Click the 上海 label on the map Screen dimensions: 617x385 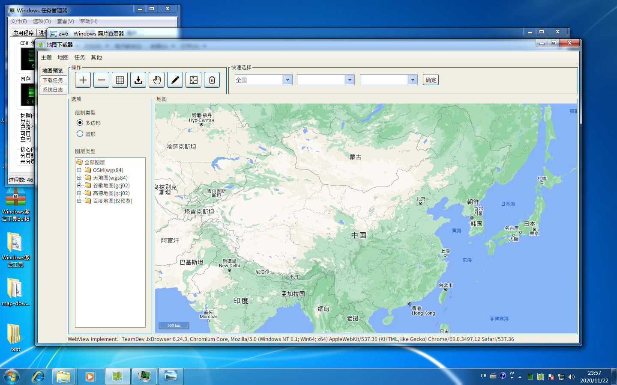coord(445,251)
